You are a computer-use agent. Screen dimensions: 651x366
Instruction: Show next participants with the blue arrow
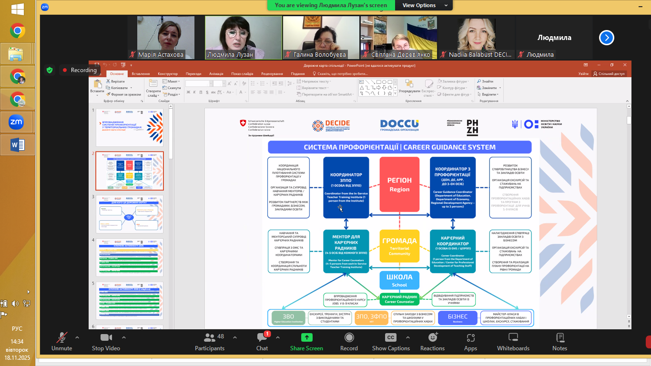[606, 38]
